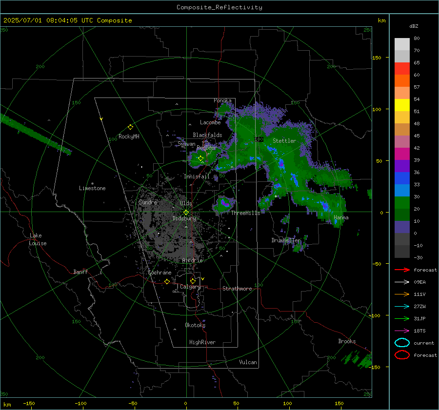Viewport: 439px width, 410px height.
Task: Click the Blackfalds city label
Action: click(207, 135)
